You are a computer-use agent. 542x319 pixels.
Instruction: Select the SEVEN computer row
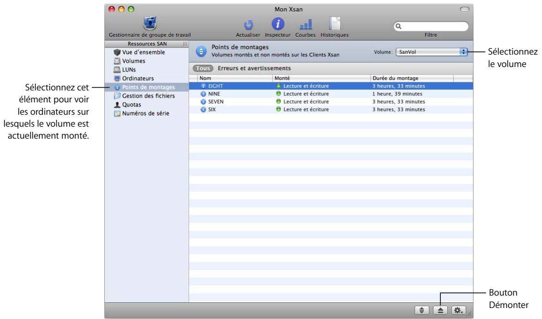[x=331, y=101]
